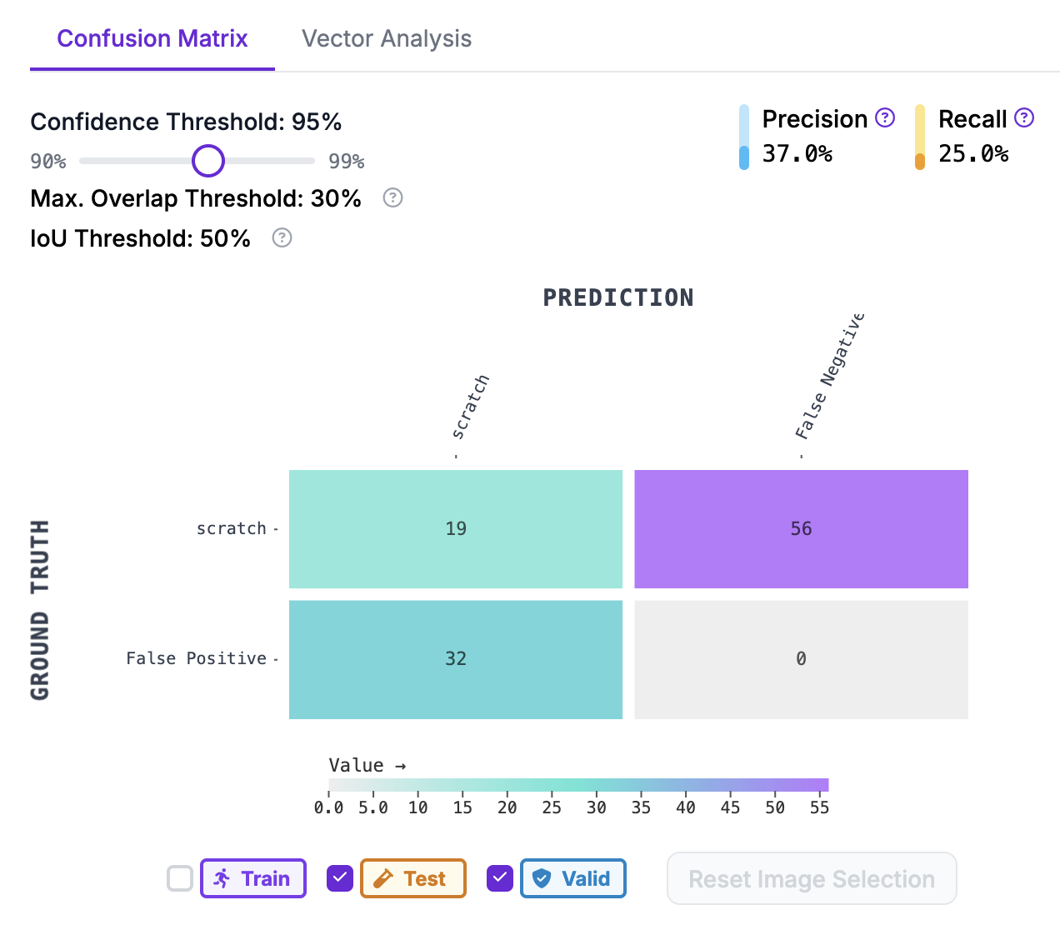Image resolution: width=1060 pixels, height=935 pixels.
Task: Click the running figure icon on Train
Action: click(222, 878)
